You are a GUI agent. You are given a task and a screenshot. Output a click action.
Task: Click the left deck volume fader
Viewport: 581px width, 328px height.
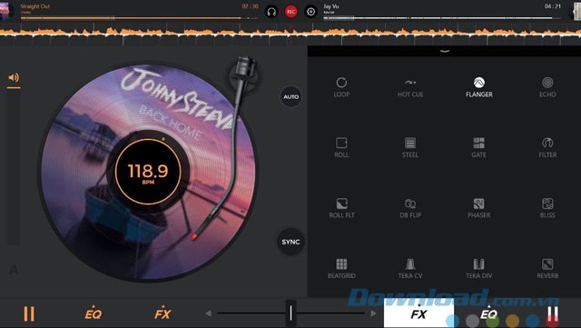pyautogui.click(x=14, y=167)
